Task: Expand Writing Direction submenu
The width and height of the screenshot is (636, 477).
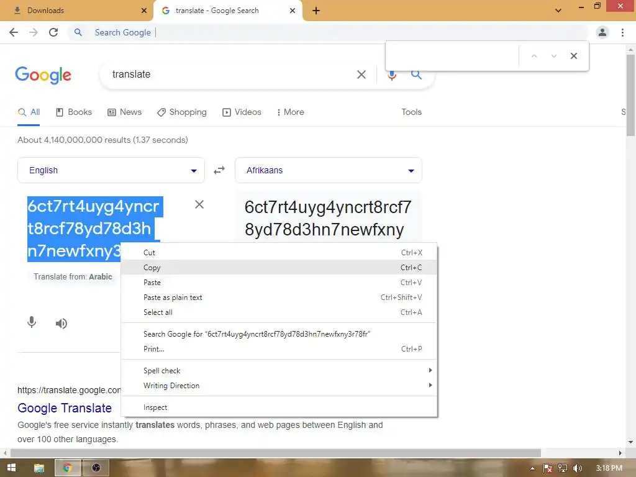Action: 279,386
